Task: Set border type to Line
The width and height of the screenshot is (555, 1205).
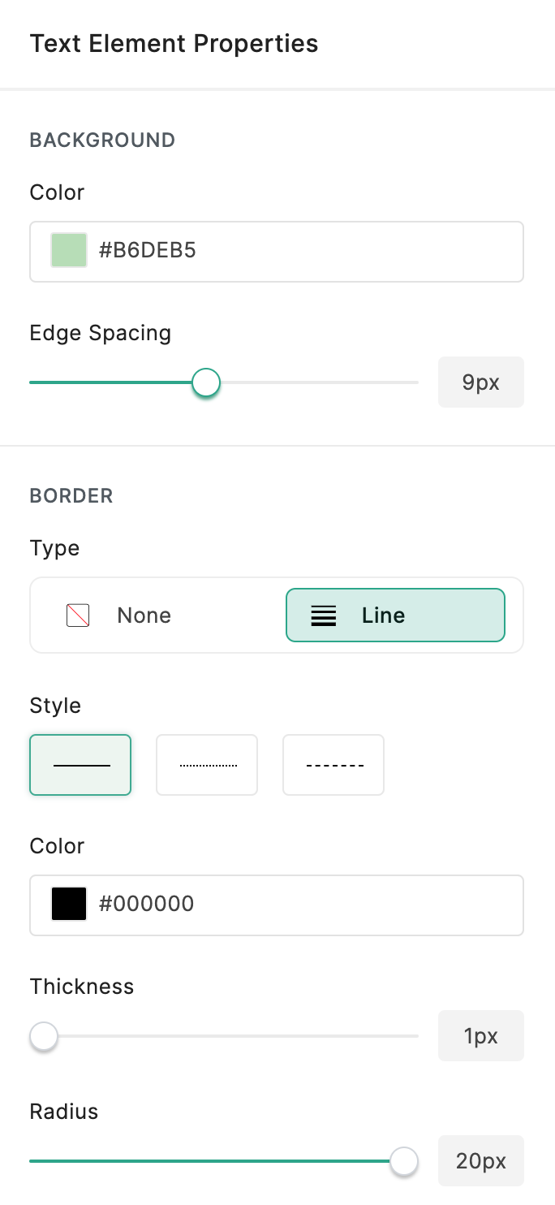Action: tap(395, 615)
